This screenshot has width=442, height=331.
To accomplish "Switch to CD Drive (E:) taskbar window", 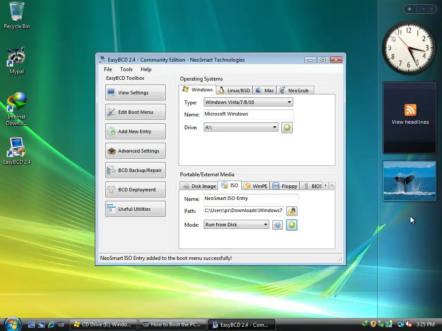I will point(104,325).
